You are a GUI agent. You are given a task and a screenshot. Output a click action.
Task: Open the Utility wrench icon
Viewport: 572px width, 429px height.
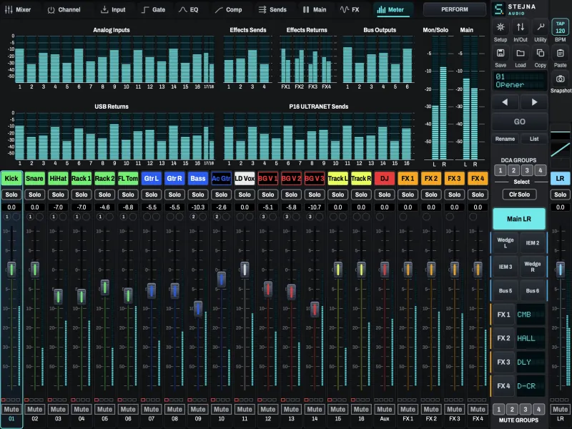[541, 27]
